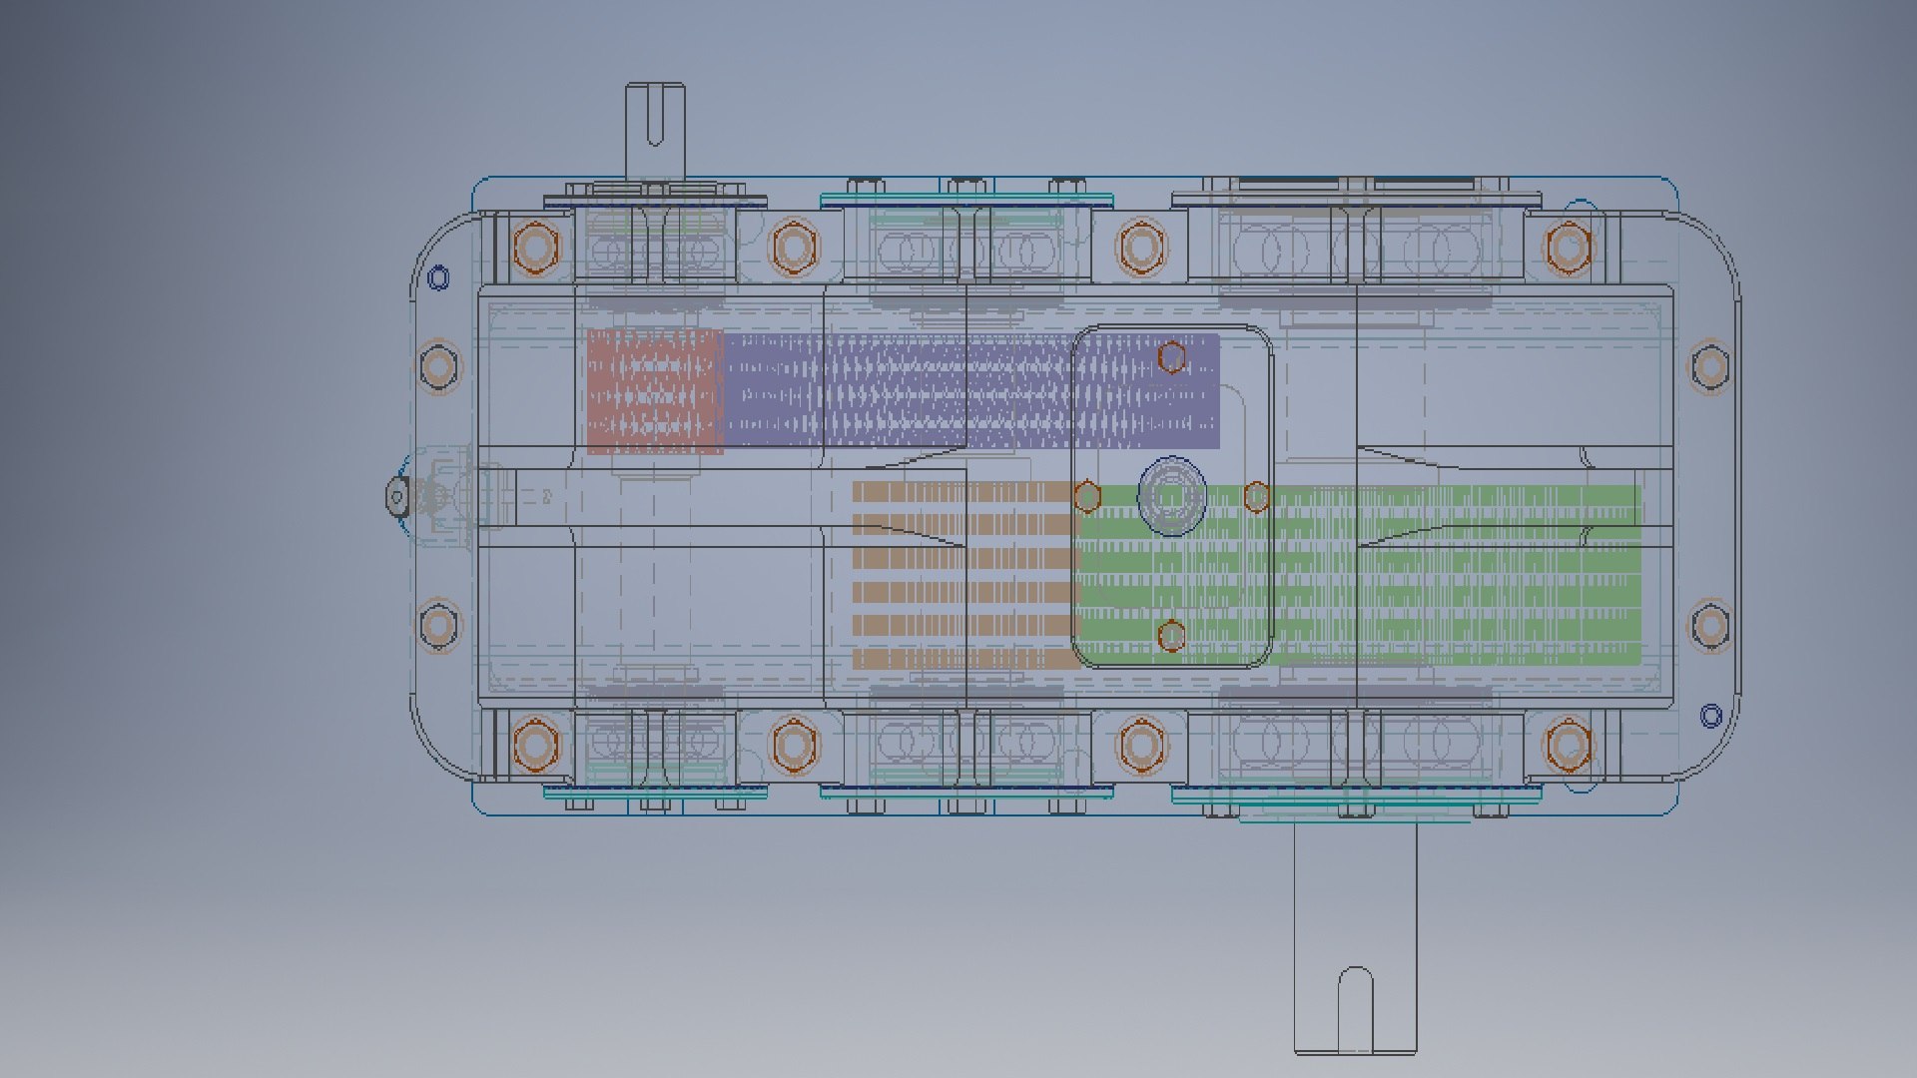Select the tan orange gear in model
This screenshot has height=1078, width=1917.
click(x=965, y=575)
